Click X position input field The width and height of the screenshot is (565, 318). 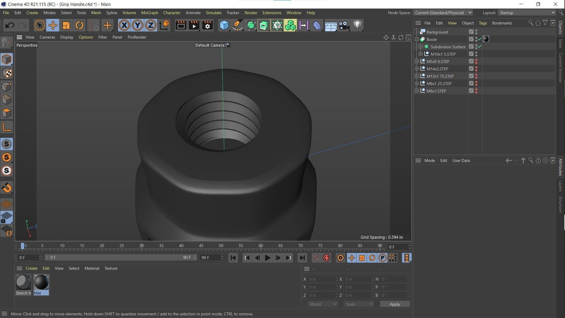coord(323,279)
